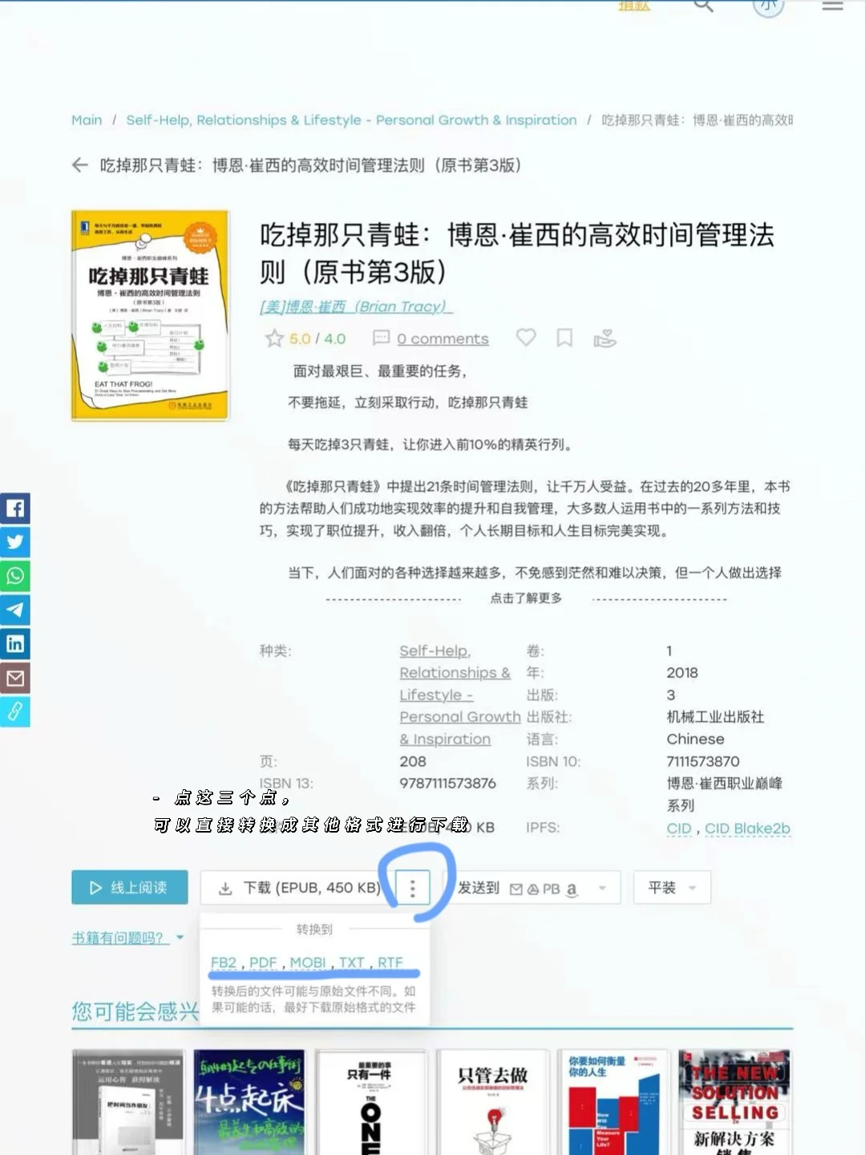The height and width of the screenshot is (1155, 865).
Task: Open the hamburger menu at top right
Action: point(833,6)
